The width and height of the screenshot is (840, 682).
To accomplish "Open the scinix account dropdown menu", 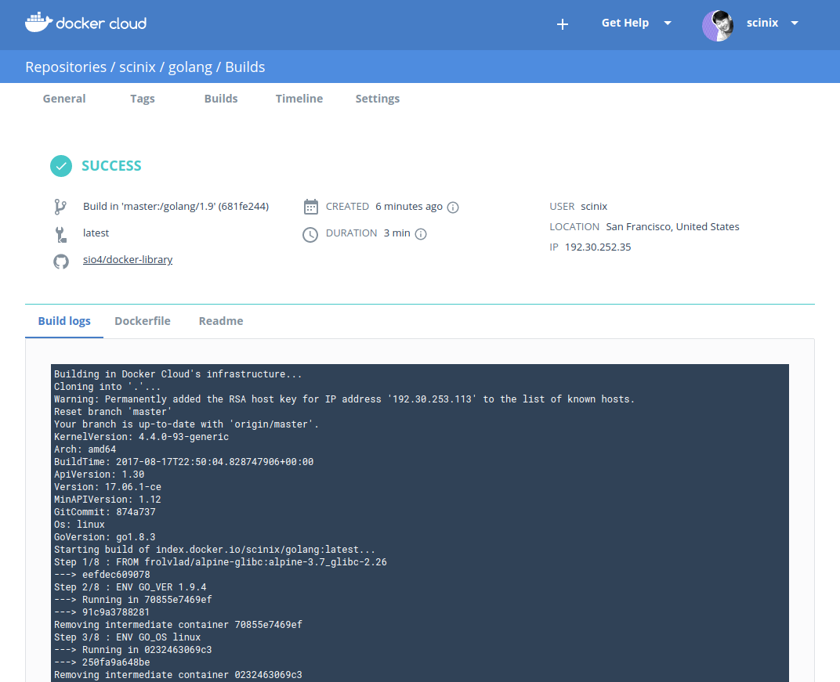I will (794, 23).
